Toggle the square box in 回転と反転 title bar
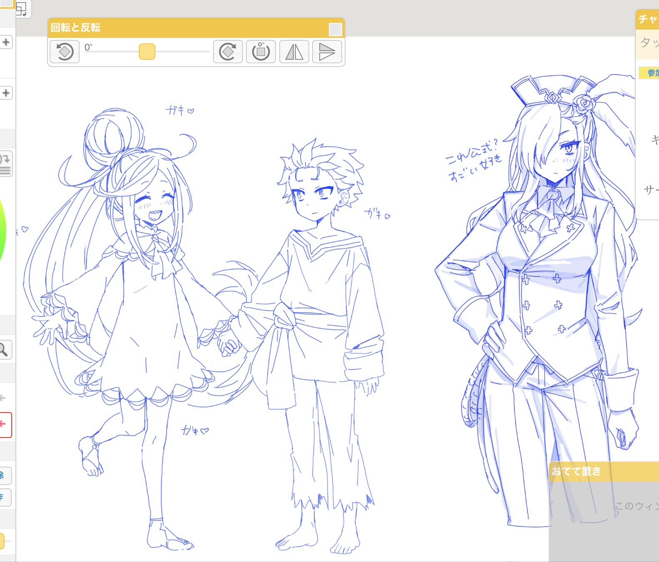Screen dimensions: 659x562 tap(336, 30)
